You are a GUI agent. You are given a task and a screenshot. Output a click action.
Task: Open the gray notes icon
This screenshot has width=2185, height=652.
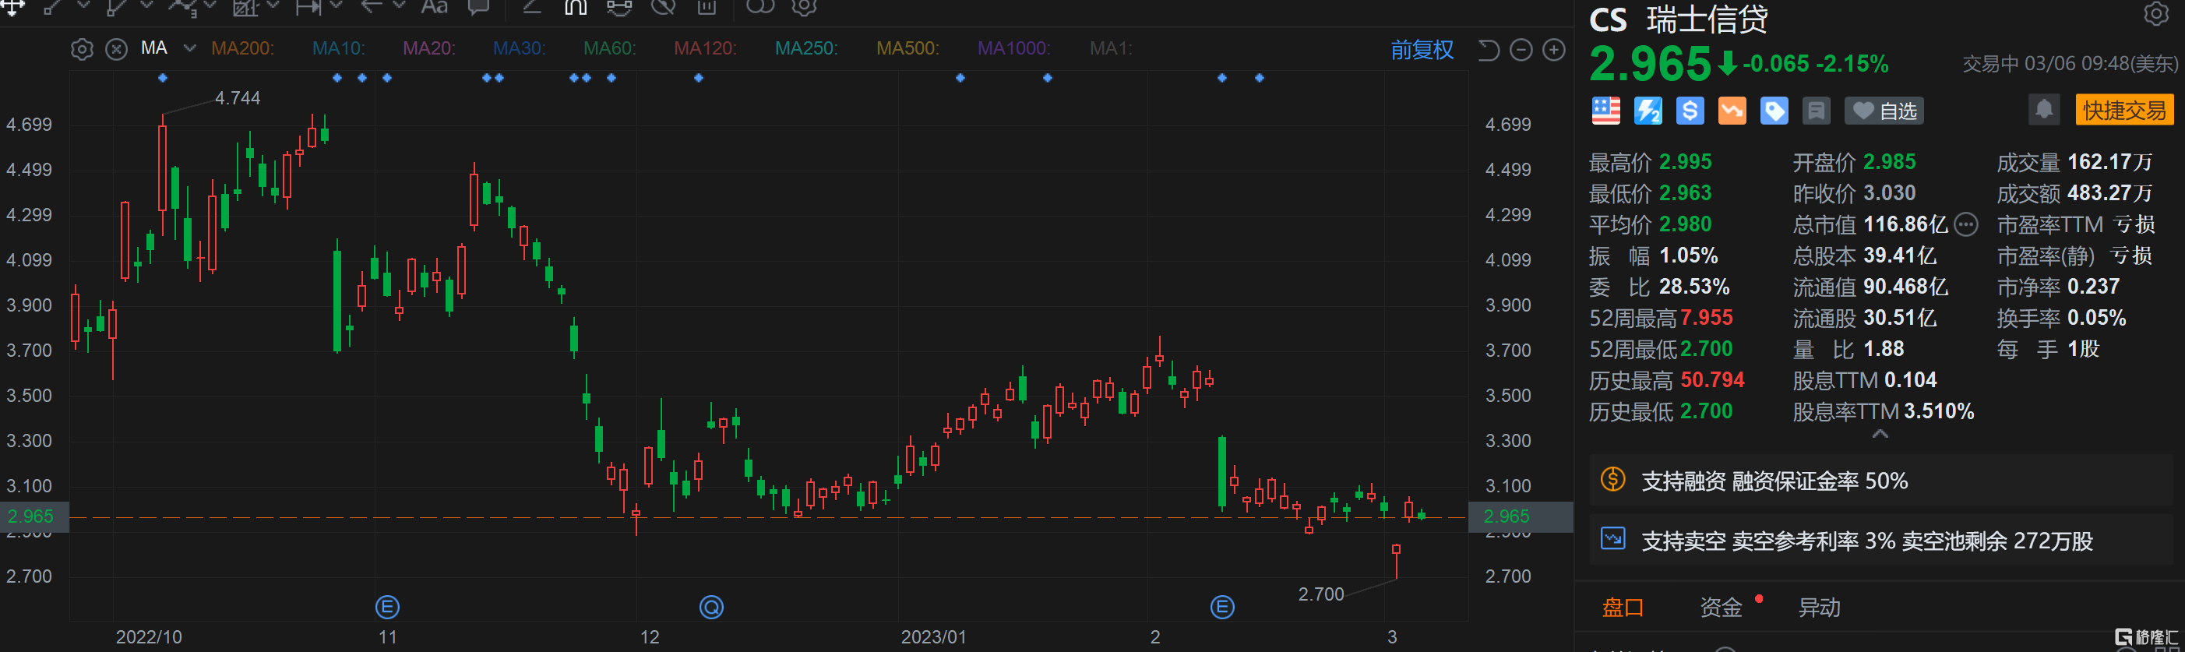[1816, 111]
